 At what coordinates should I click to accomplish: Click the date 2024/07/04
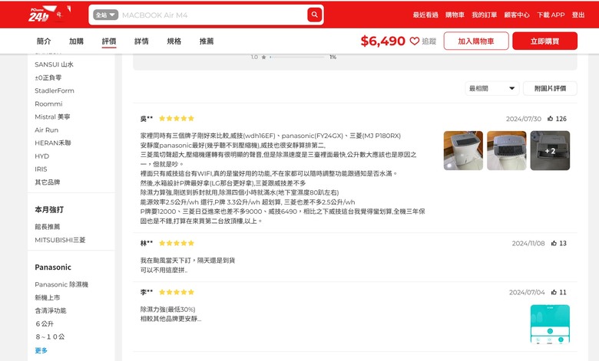pos(527,292)
